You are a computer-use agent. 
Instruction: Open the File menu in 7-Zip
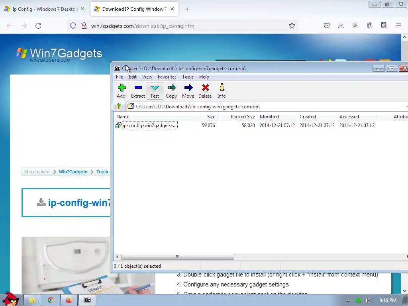[120, 77]
